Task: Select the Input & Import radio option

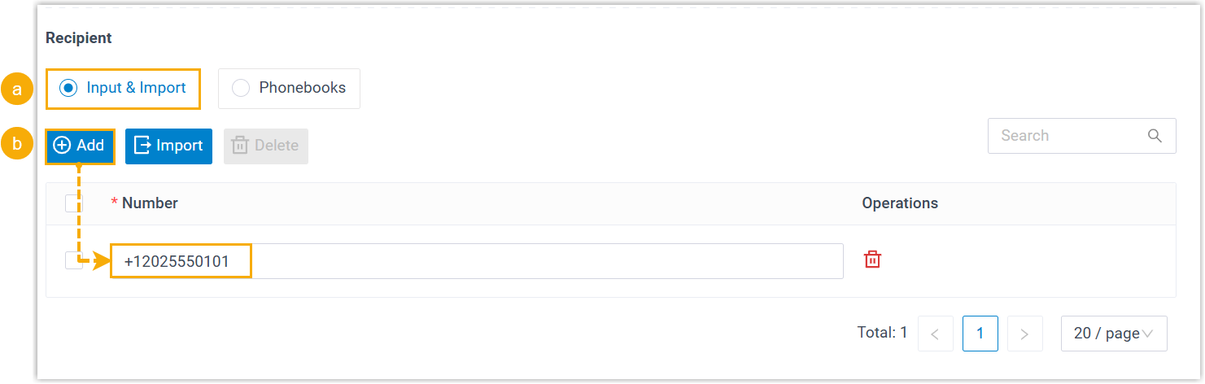Action: pyautogui.click(x=69, y=88)
